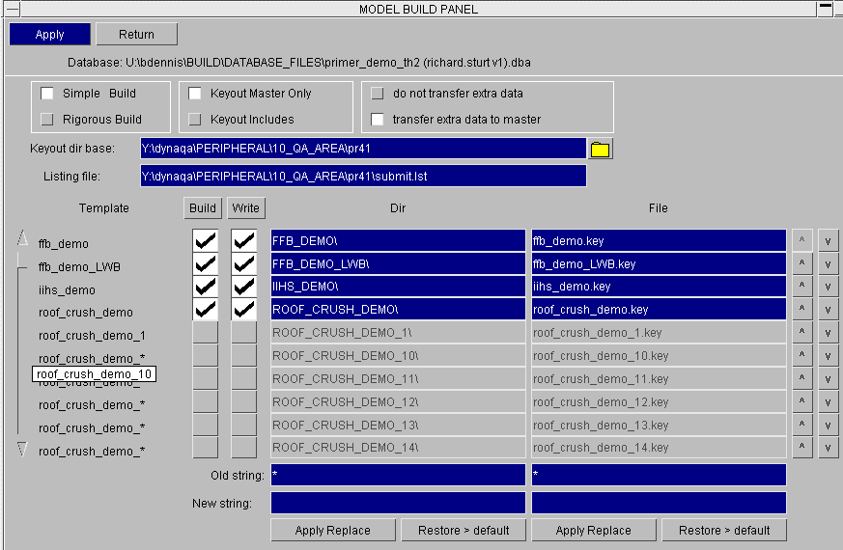
Task: Check transfer extra data to master
Action: click(378, 120)
